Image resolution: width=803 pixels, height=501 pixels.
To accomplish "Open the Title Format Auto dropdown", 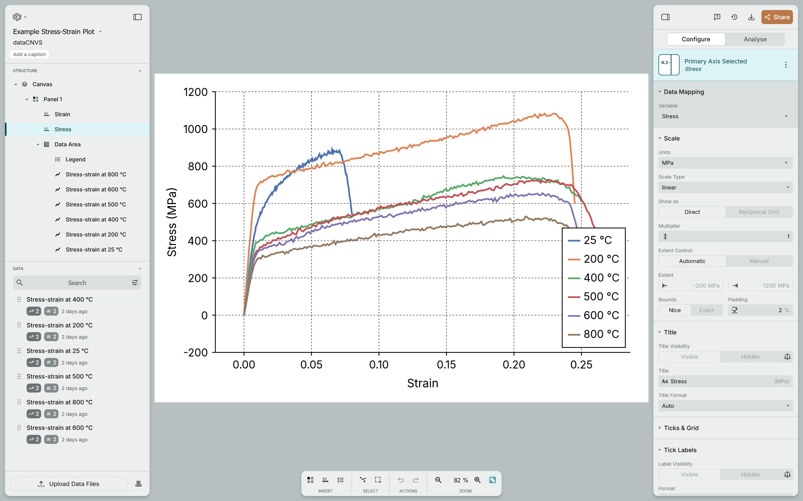I will [725, 406].
